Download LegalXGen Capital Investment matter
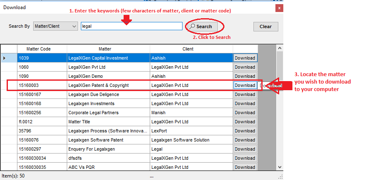The width and height of the screenshot is (370, 180). click(x=245, y=58)
